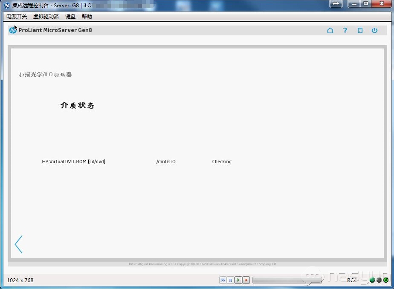Click the 介质状态 heading

[77, 105]
